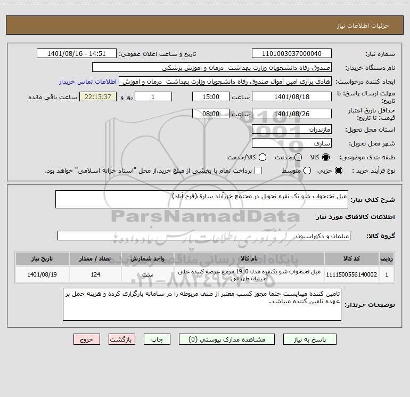
Task: Click the تاریخ نیاز column header
Action: click(42, 258)
